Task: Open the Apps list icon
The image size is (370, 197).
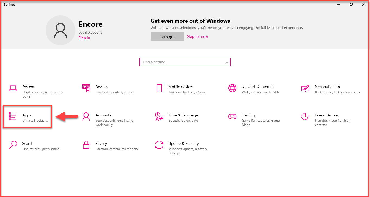Action: [13, 116]
